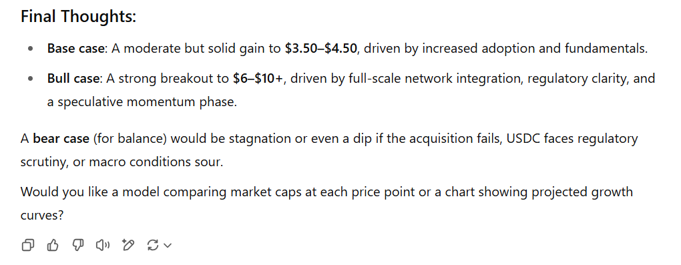Click the bold bear case text
The height and width of the screenshot is (265, 681).
click(x=61, y=139)
